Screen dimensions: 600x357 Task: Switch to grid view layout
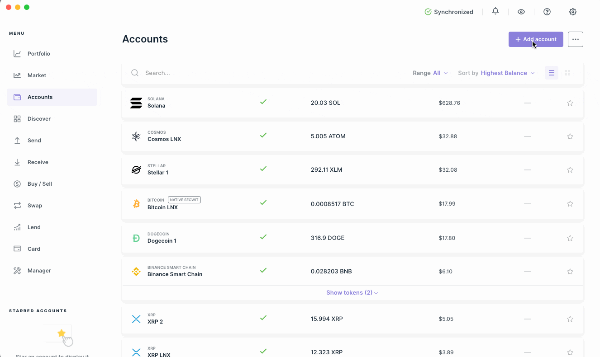point(567,73)
